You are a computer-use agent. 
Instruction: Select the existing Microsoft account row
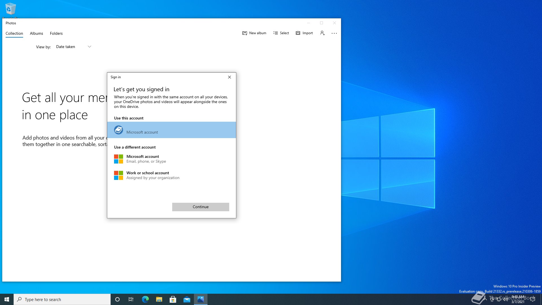pyautogui.click(x=172, y=130)
